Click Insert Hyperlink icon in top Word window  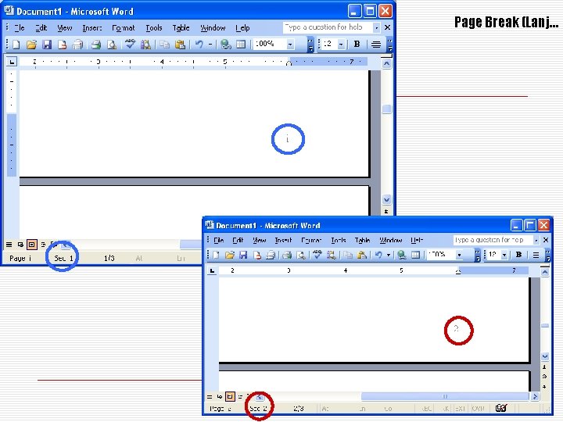pos(225,44)
